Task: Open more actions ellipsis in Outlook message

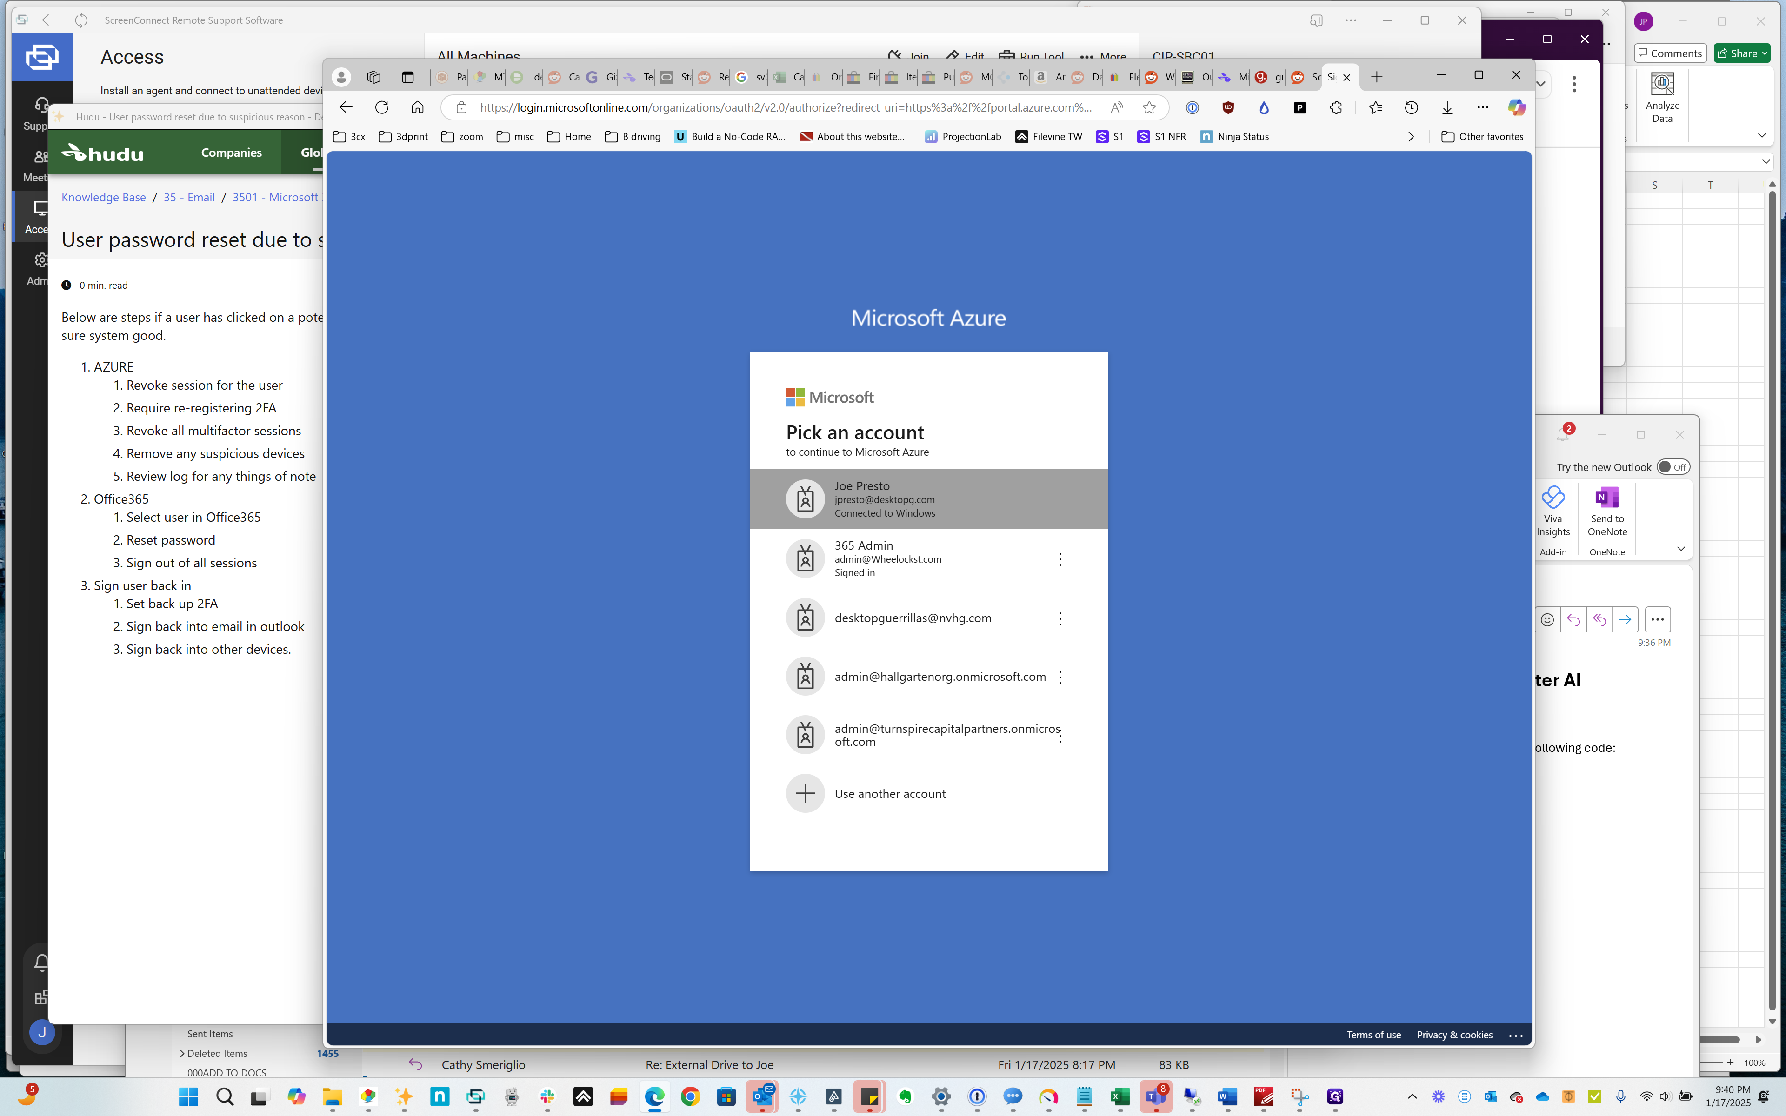Action: [x=1657, y=619]
